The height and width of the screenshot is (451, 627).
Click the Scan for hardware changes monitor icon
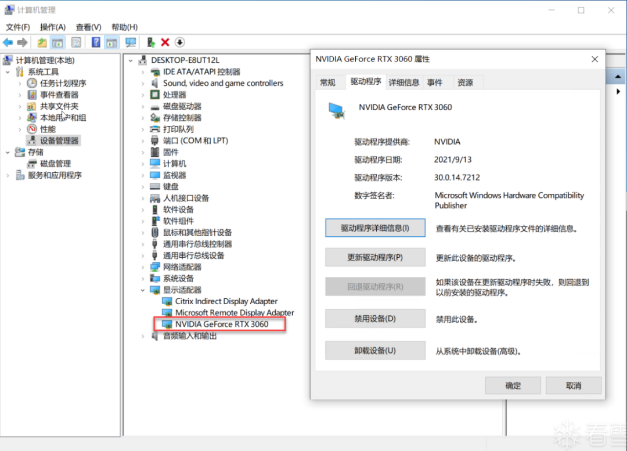(x=131, y=42)
